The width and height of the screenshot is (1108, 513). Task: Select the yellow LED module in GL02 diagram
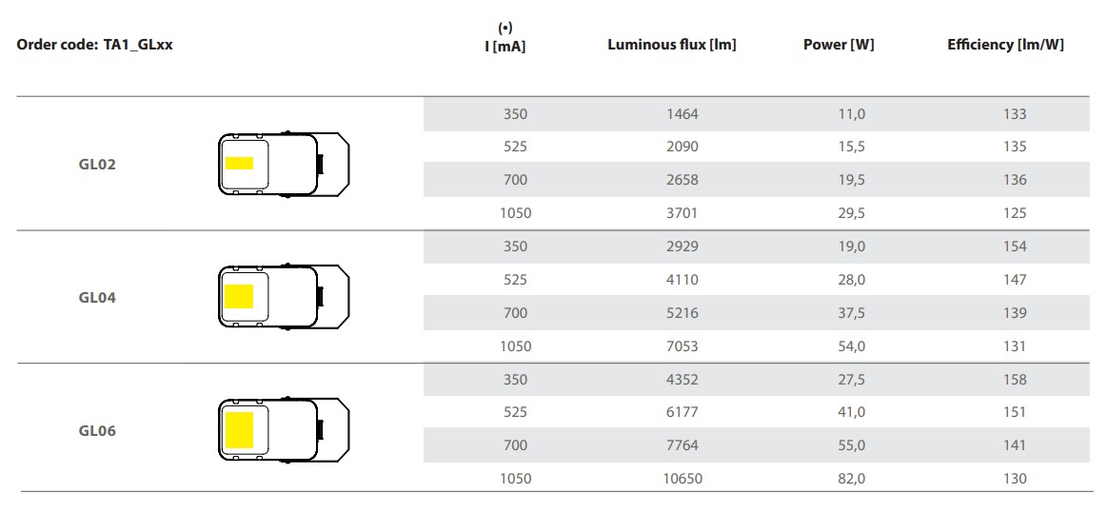239,164
